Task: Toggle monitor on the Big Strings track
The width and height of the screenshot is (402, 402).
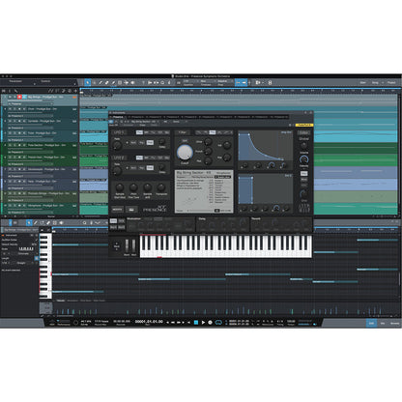Action: coord(24,97)
